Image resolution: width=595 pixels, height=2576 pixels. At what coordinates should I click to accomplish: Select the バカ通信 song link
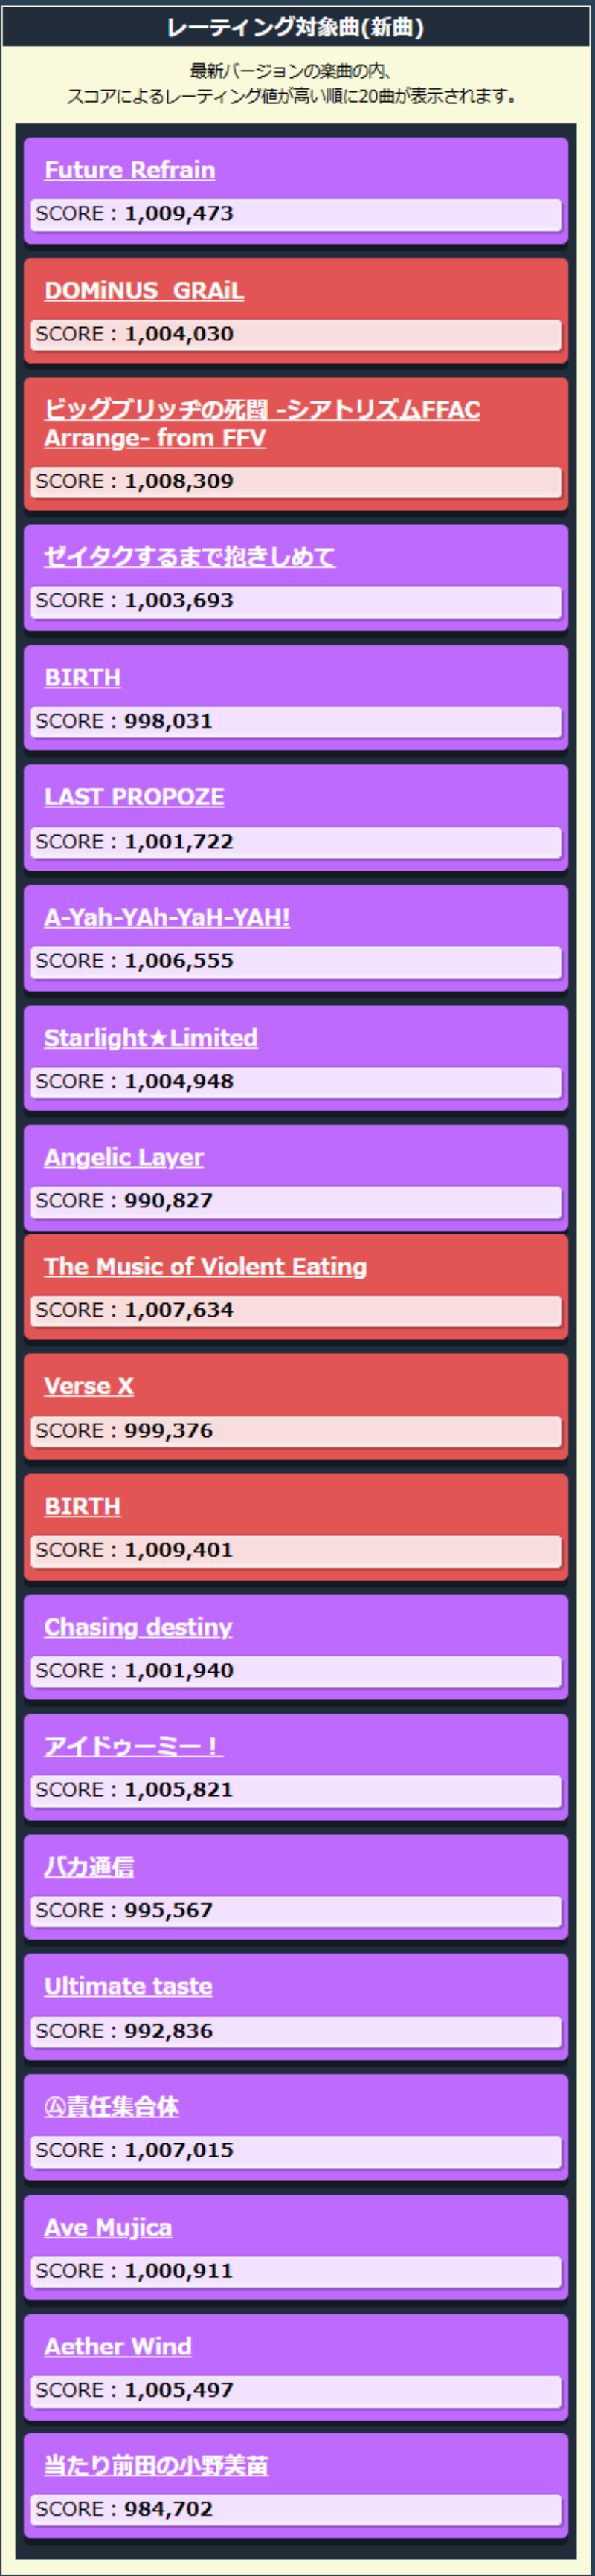[x=89, y=1867]
